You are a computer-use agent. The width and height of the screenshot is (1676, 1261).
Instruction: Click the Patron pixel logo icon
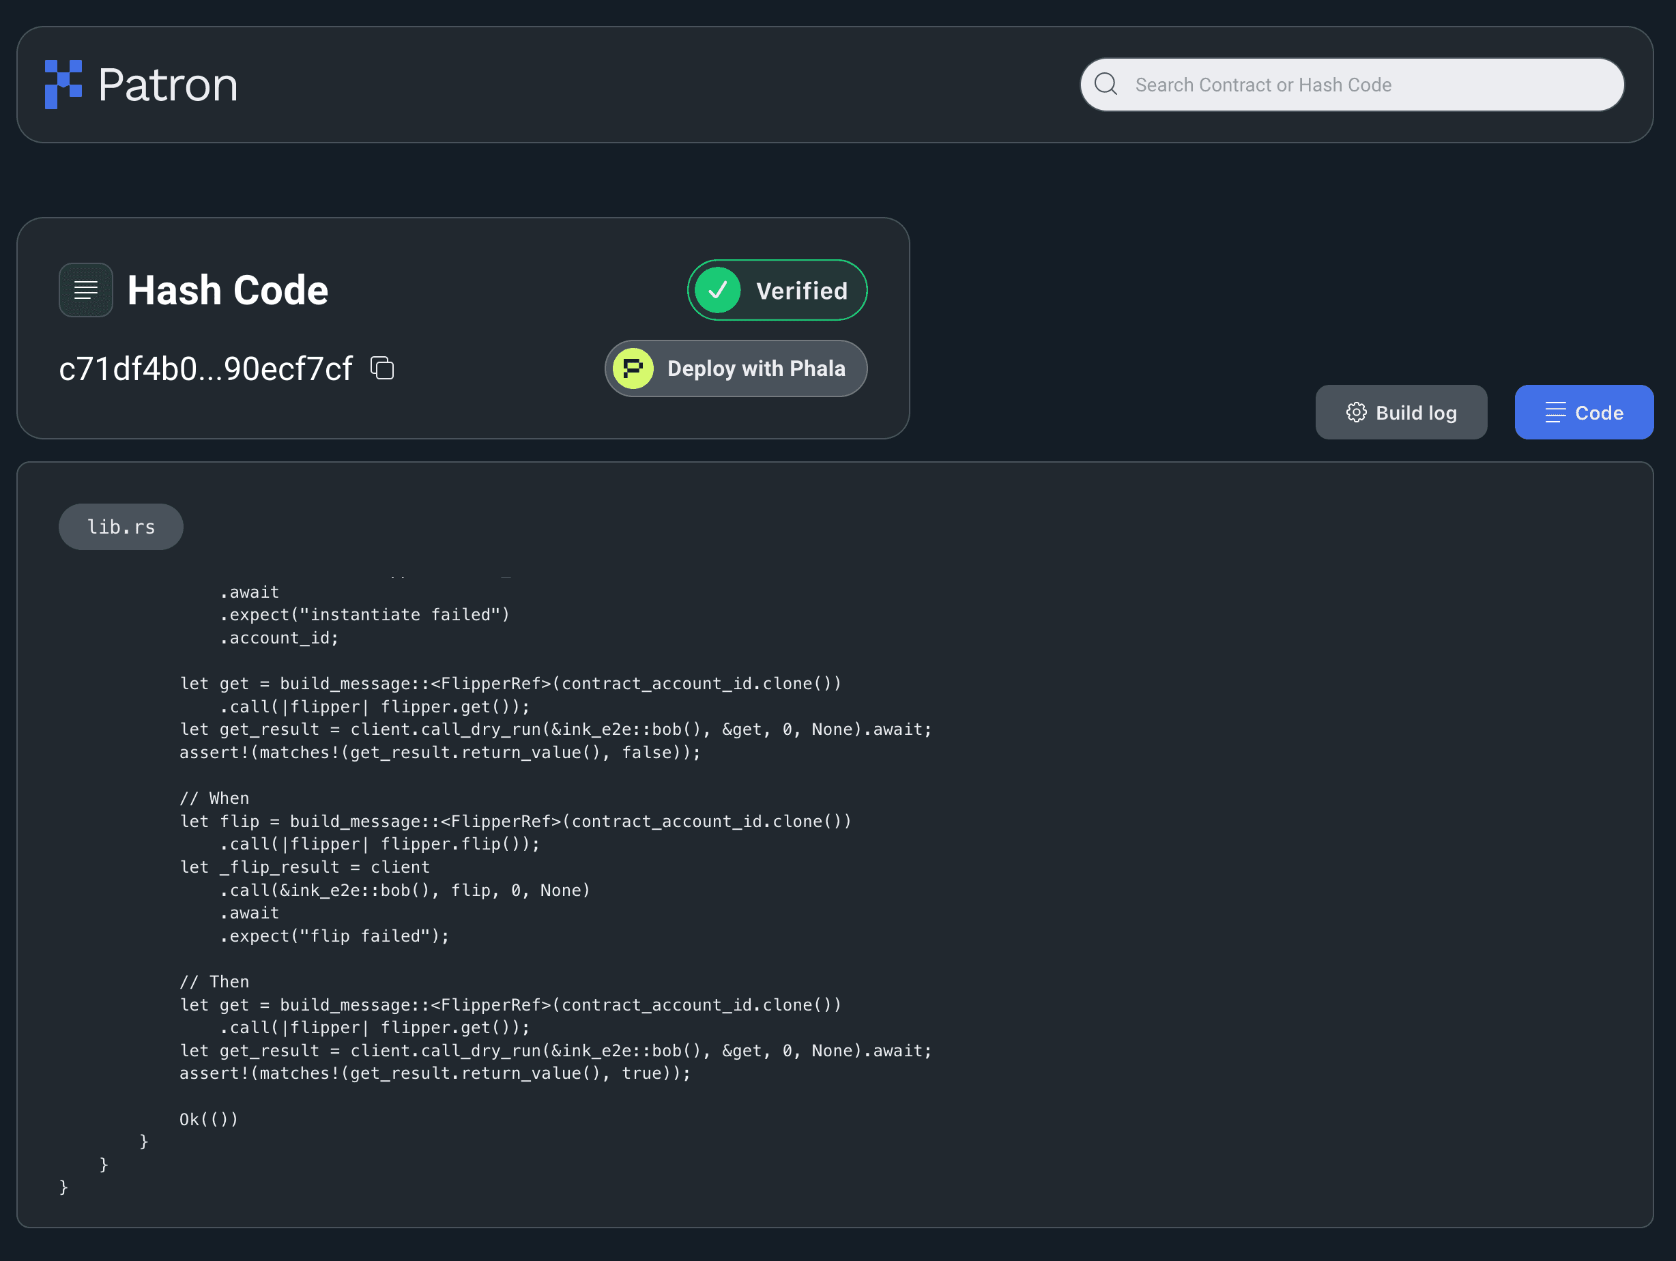(x=63, y=84)
